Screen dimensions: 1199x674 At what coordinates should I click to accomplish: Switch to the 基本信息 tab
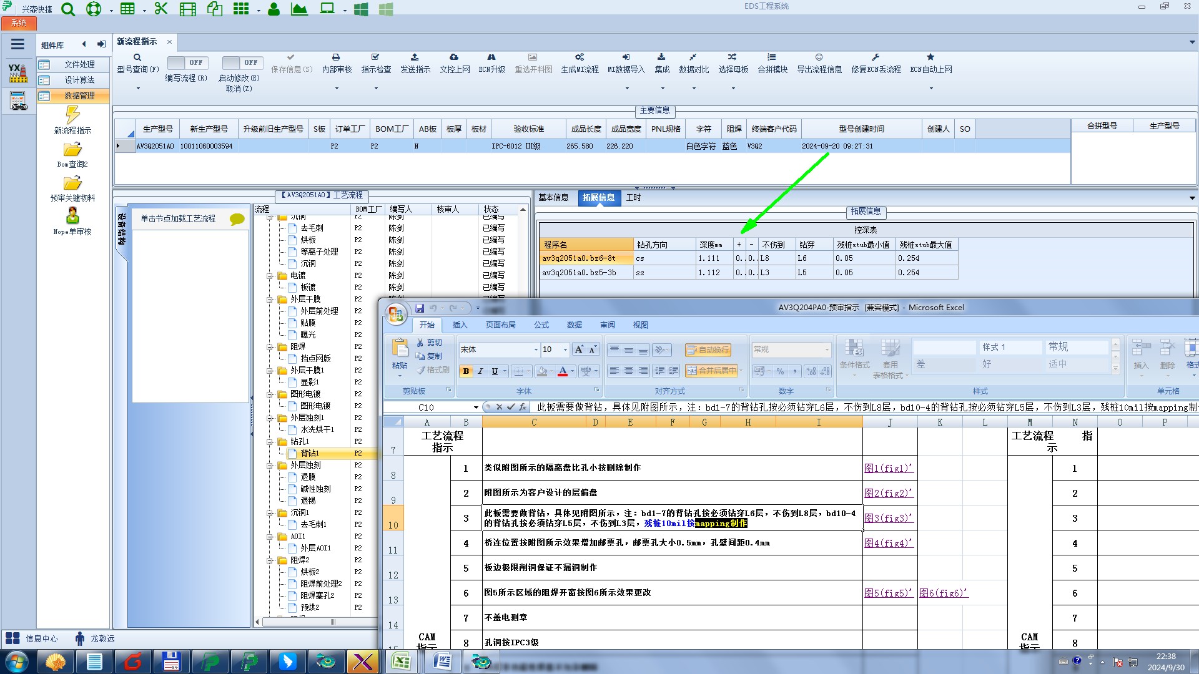(553, 197)
